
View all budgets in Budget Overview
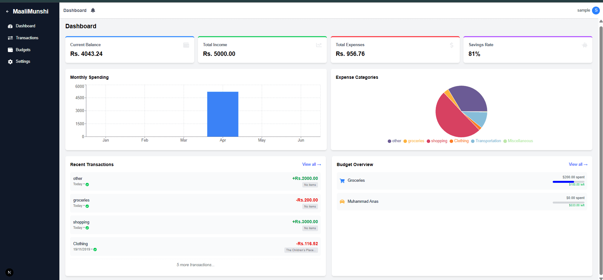pyautogui.click(x=578, y=164)
